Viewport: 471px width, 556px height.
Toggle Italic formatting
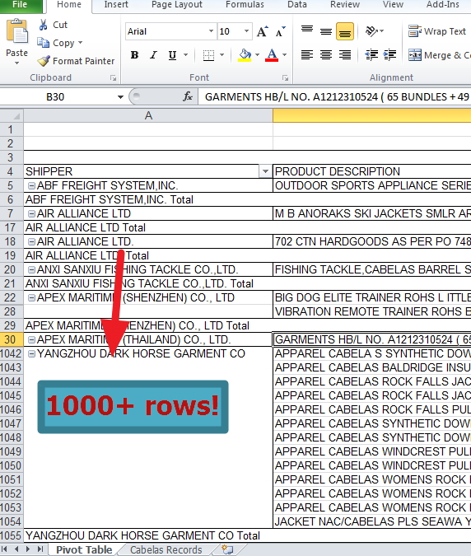pos(153,55)
